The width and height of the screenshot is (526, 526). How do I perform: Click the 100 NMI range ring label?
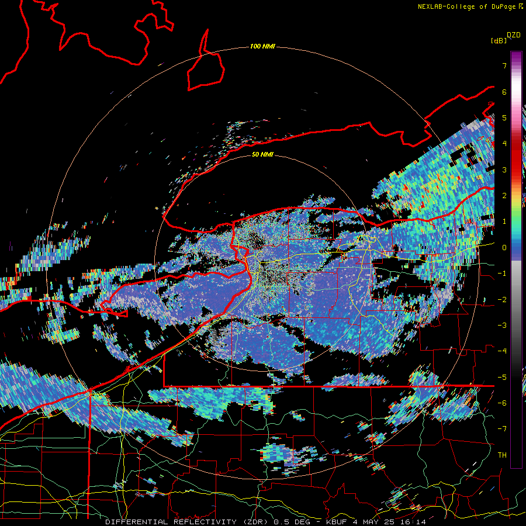pos(262,46)
